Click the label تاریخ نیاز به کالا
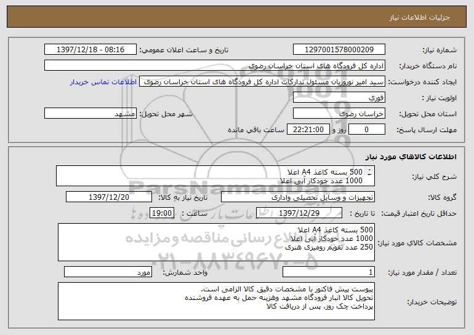Viewport: 474px width, 335px height. point(183,198)
